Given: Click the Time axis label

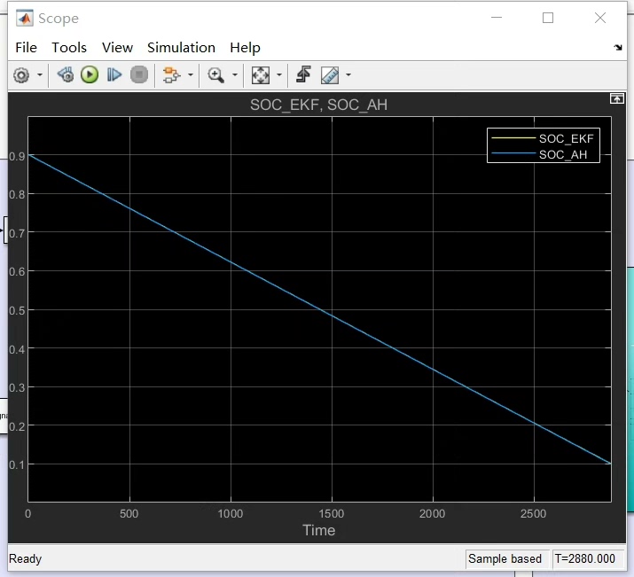Looking at the screenshot, I should (319, 530).
